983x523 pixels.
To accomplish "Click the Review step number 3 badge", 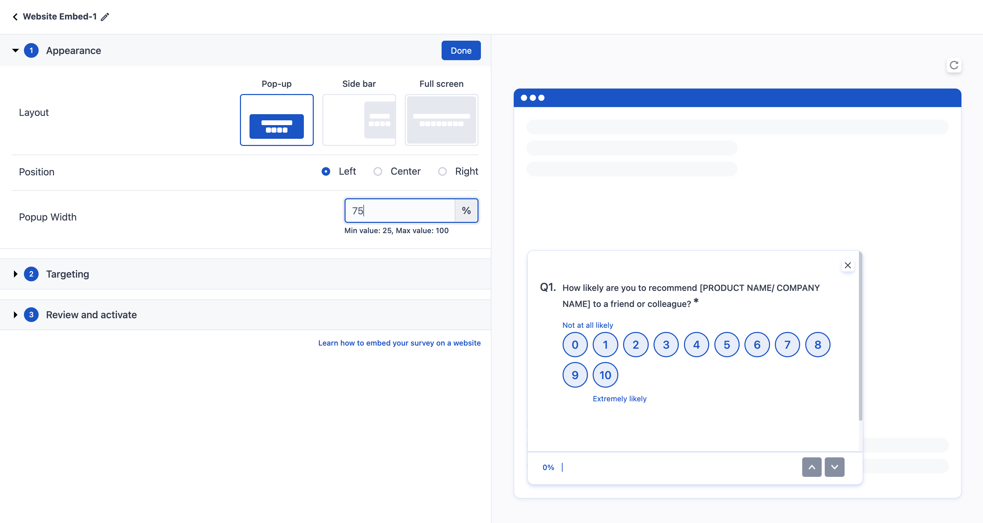I will click(31, 315).
